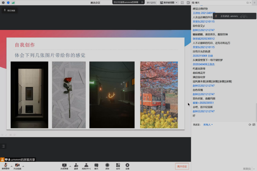This screenshot has height=171, width=257.
Task: Start recording with the 录制 icon
Action: (x=107, y=166)
